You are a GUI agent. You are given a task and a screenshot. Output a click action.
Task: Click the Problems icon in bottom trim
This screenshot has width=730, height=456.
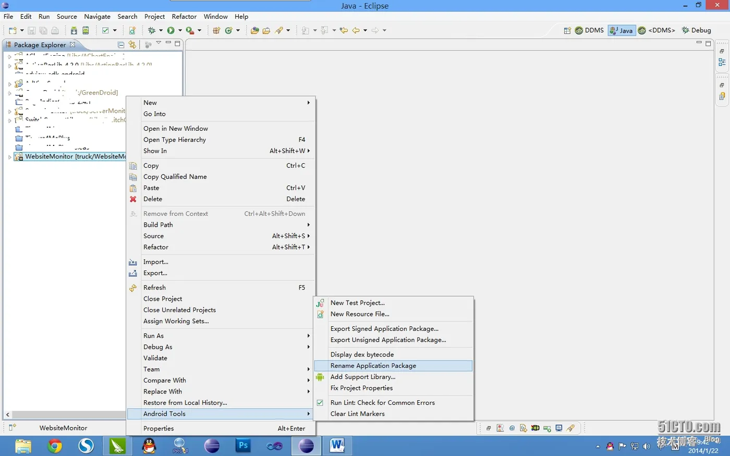[x=500, y=428]
